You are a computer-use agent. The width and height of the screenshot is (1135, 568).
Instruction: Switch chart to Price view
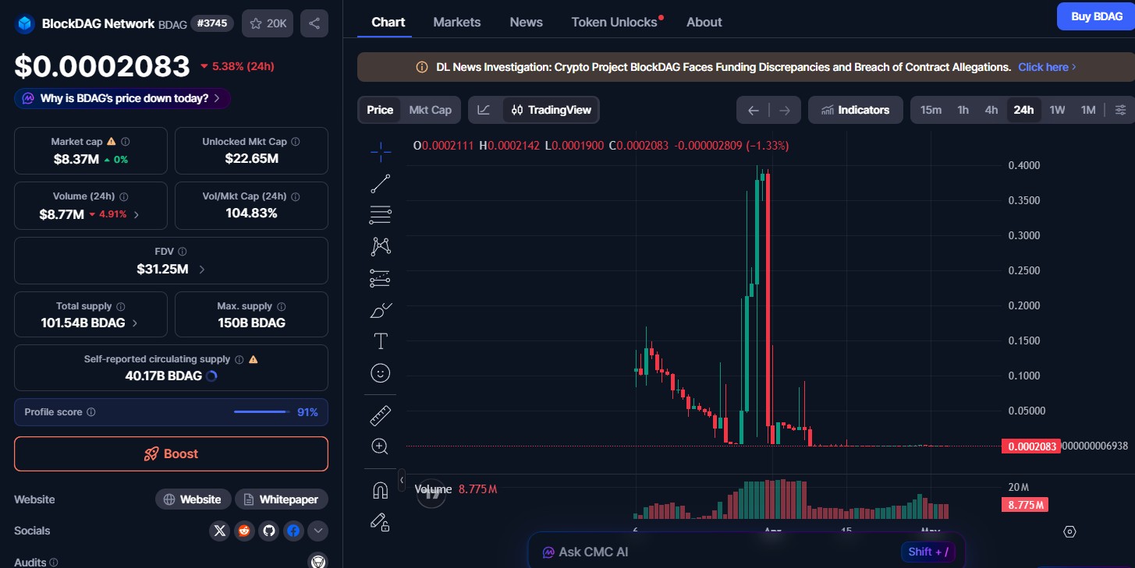pos(380,110)
